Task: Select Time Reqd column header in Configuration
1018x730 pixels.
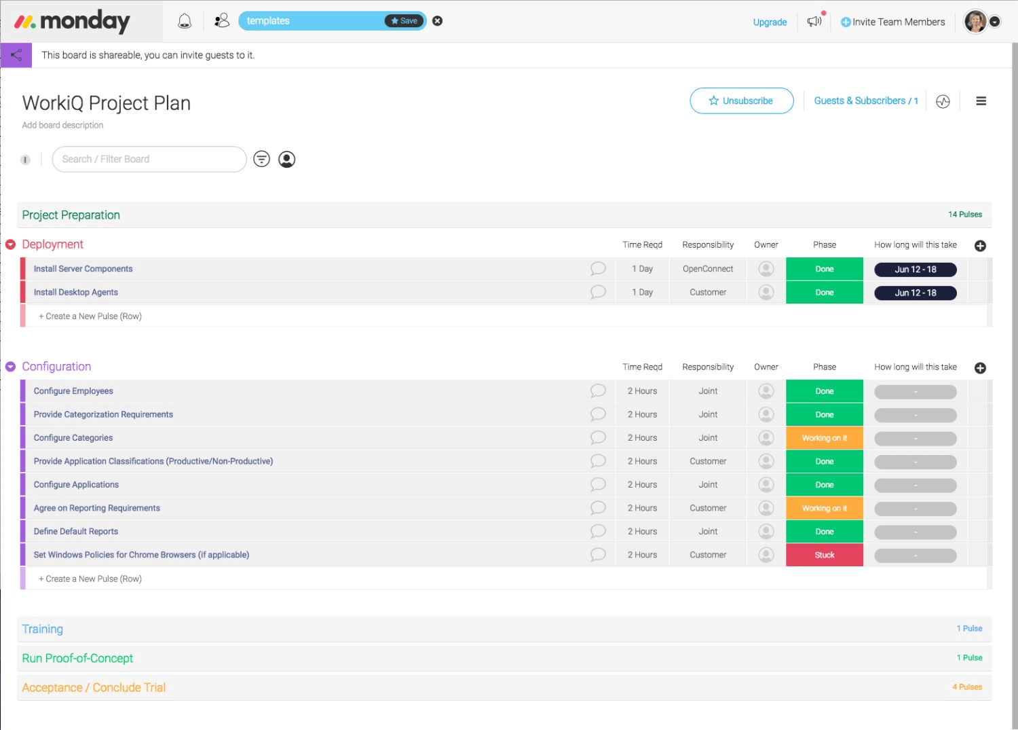Action: [x=642, y=367]
